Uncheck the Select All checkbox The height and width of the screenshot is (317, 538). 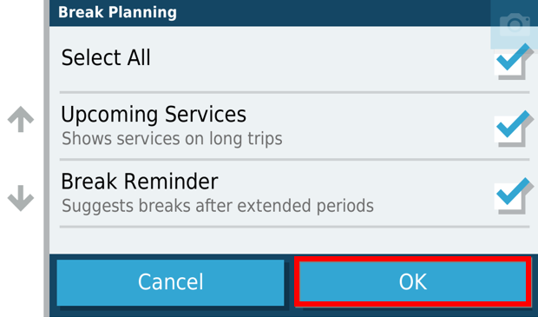pyautogui.click(x=514, y=62)
